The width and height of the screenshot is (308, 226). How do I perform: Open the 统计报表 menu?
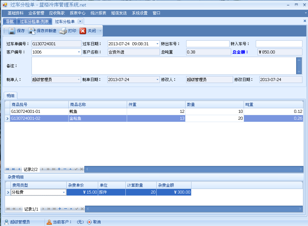(x=98, y=13)
